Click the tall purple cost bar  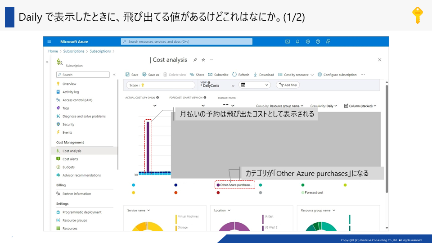pos(148,146)
